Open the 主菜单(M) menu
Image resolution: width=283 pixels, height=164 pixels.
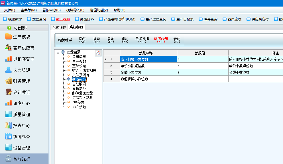coord(28,10)
